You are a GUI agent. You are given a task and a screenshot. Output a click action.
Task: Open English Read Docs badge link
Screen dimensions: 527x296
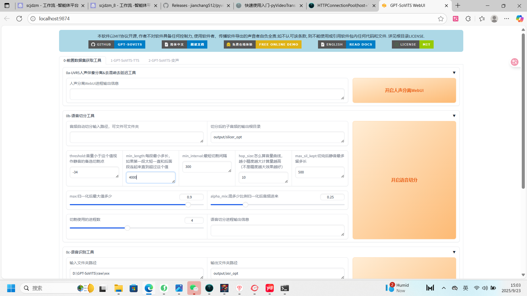[347, 44]
